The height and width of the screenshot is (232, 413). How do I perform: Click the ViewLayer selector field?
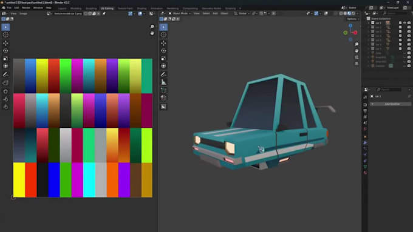(392, 8)
